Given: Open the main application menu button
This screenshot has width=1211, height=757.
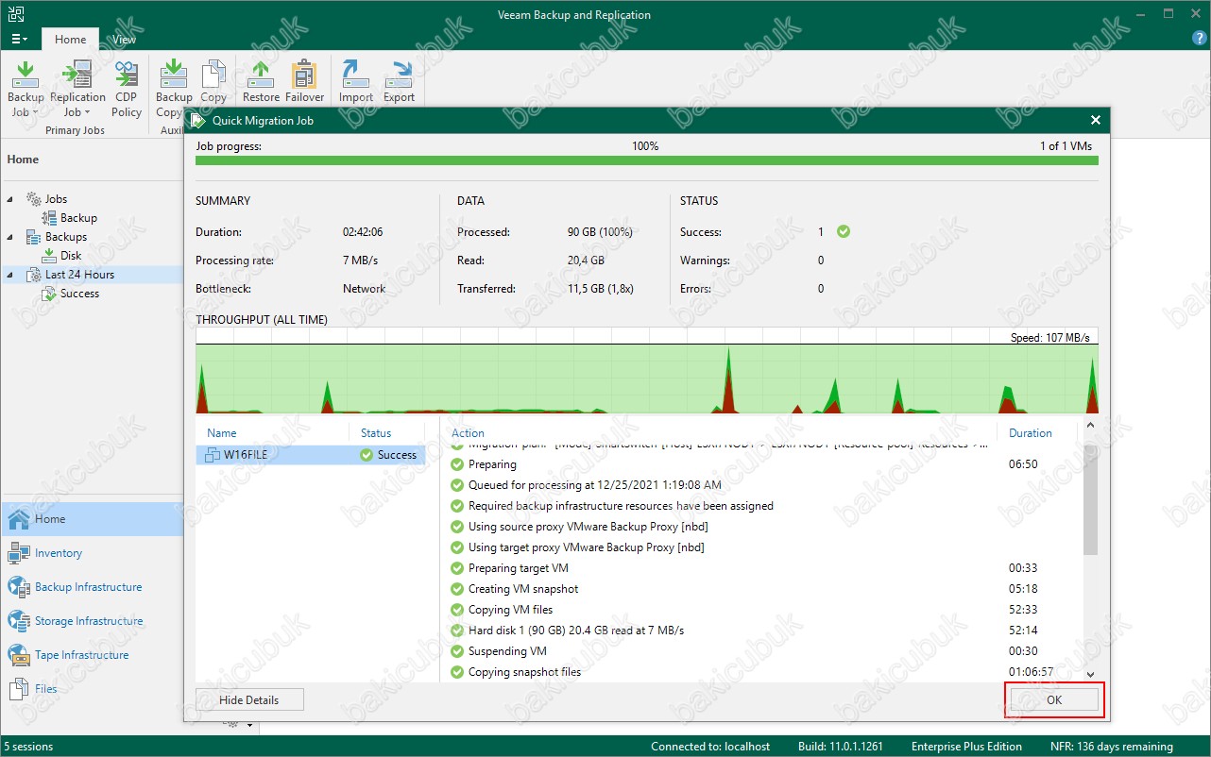Looking at the screenshot, I should tap(19, 40).
